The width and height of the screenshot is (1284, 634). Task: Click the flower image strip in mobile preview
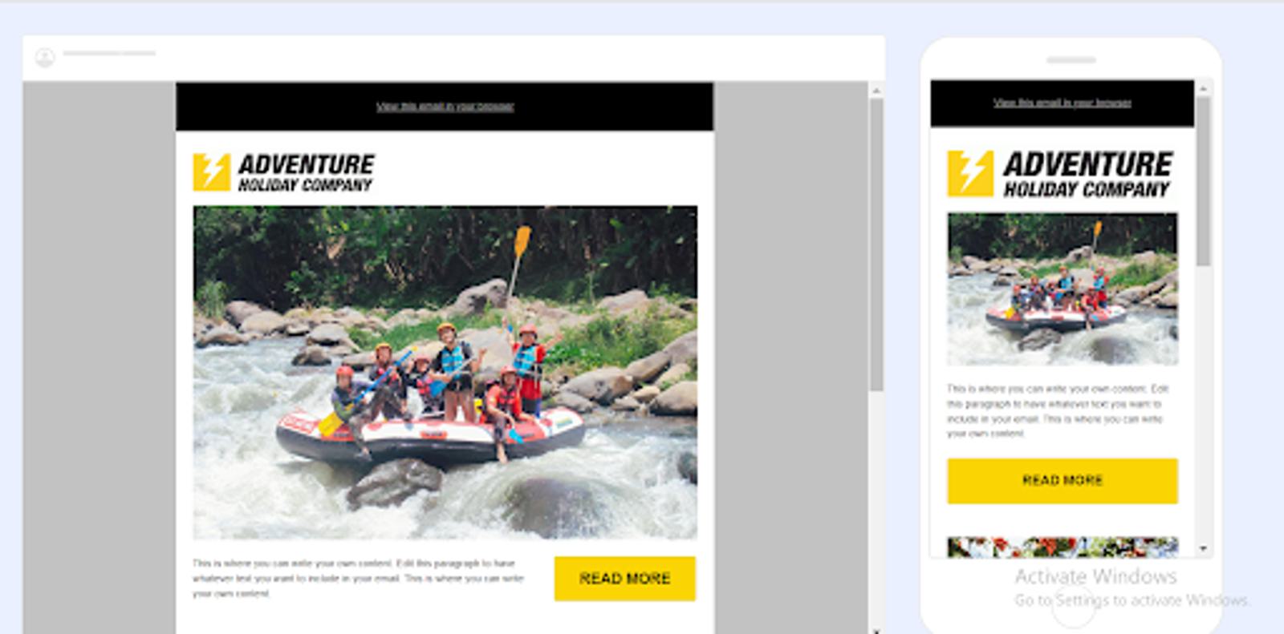click(x=1062, y=547)
